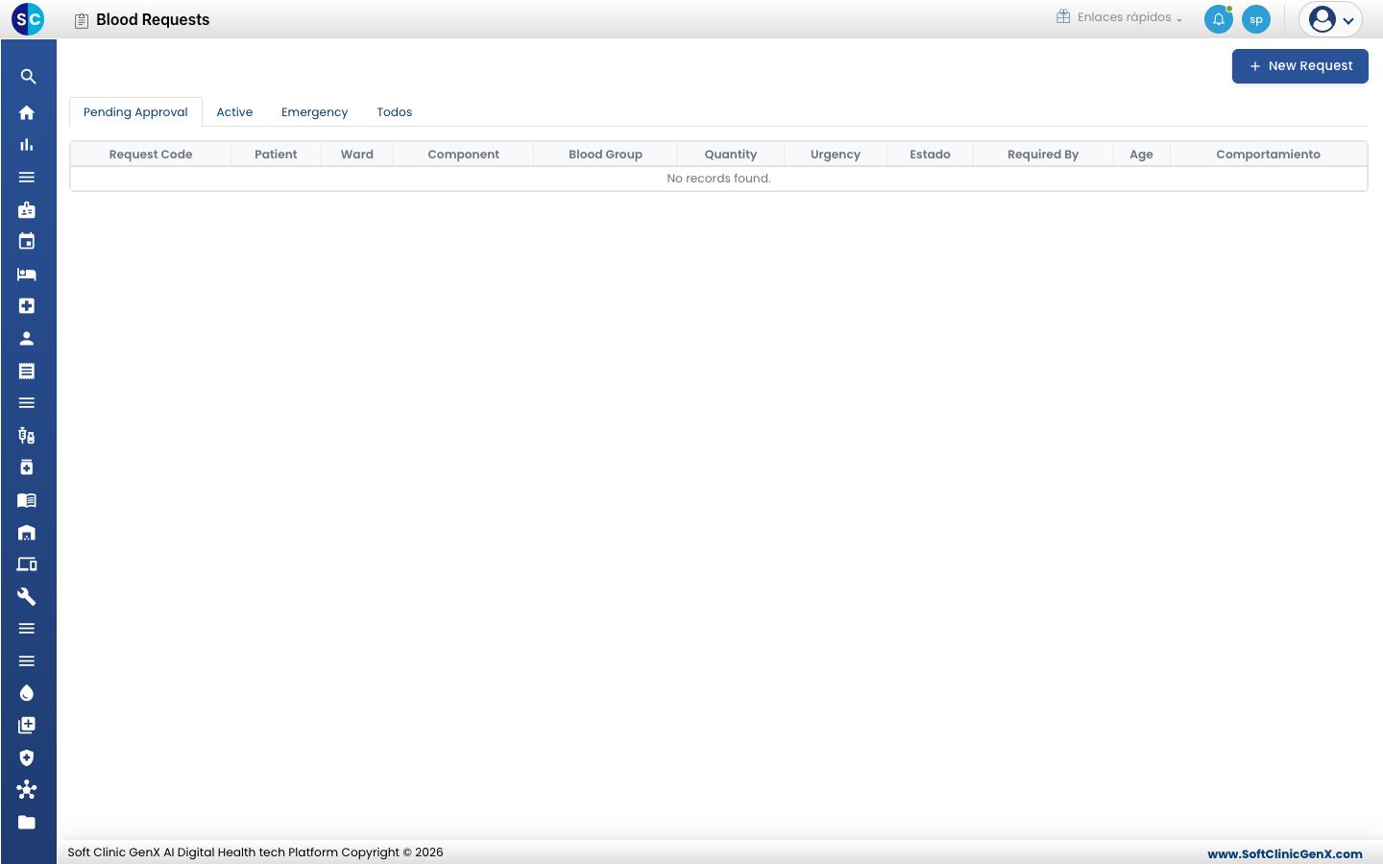Open the folder icon in sidebar

click(x=27, y=822)
